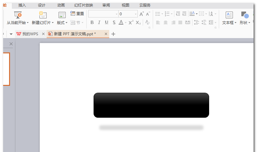Image resolution: width=257 pixels, height=152 pixels.
Task: Center align text
Action: (x=166, y=22)
